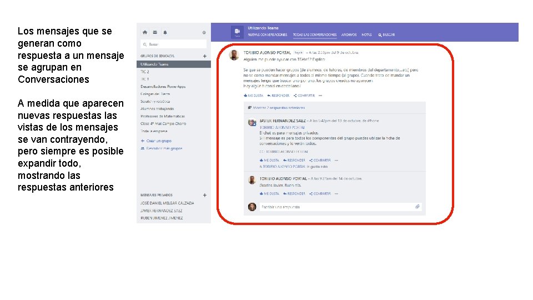The width and height of the screenshot is (533, 300).
Task: Open the inbox envelope icon
Action: click(155, 32)
